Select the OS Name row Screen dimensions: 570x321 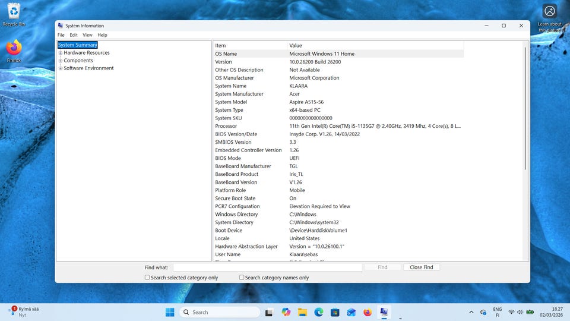coord(338,53)
